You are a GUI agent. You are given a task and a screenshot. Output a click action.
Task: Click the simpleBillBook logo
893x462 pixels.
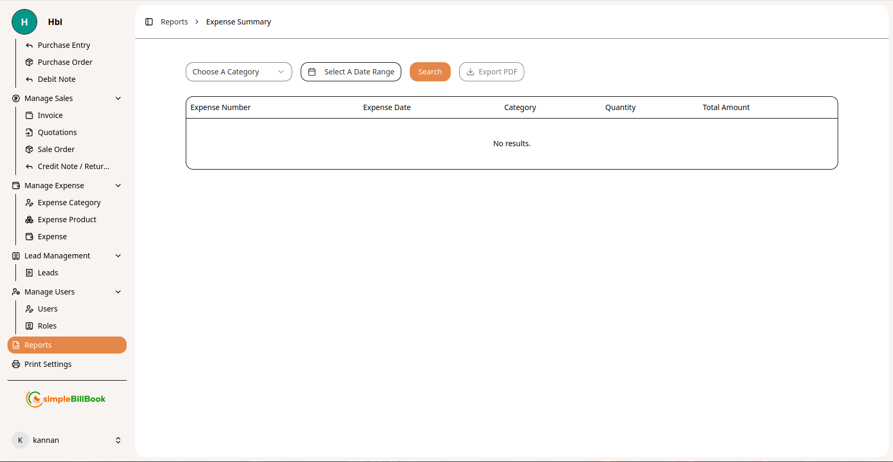click(x=67, y=399)
